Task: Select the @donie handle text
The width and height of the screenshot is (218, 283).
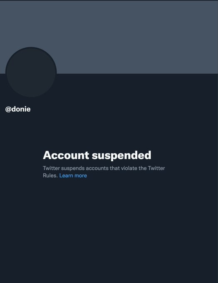Action: (x=18, y=109)
